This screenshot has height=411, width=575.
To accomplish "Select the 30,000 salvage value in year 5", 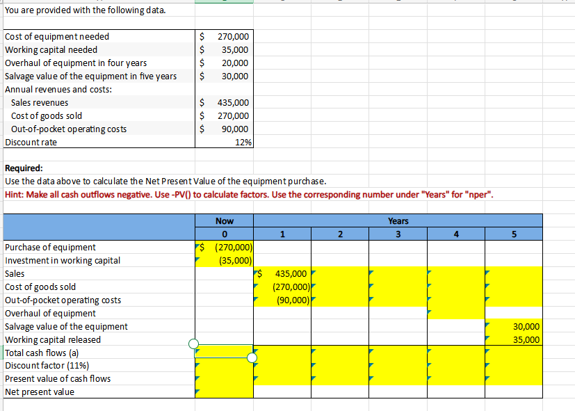I will [x=514, y=327].
